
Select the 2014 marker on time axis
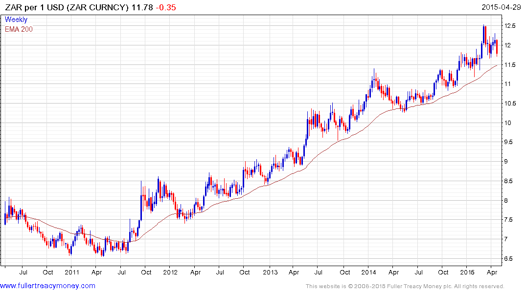(369, 272)
